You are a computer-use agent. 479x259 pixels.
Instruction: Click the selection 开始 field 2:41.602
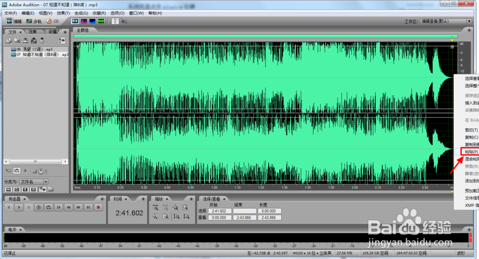coord(219,211)
